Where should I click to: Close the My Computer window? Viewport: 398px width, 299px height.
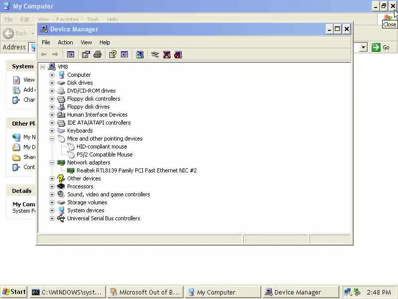click(x=393, y=6)
